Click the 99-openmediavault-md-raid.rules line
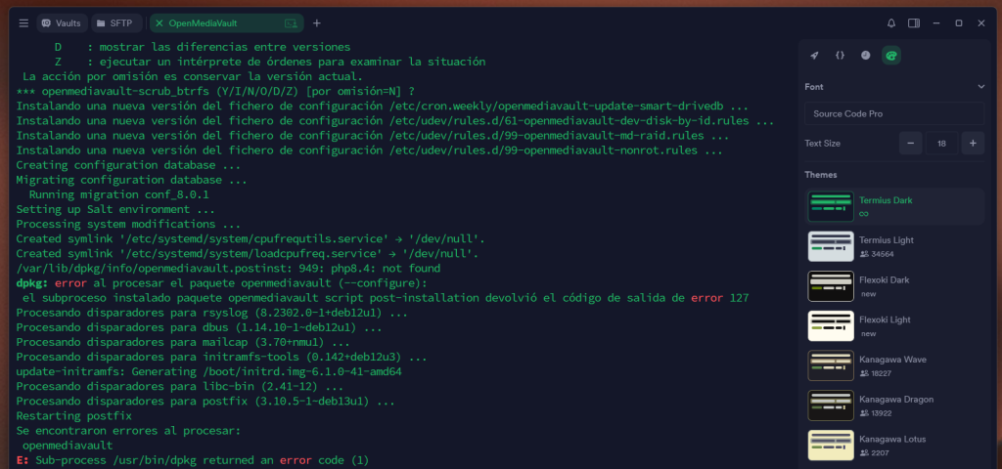The width and height of the screenshot is (1002, 469). [373, 136]
